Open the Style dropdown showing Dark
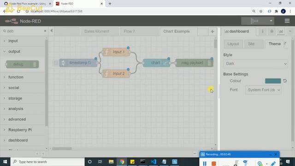Viewport: 295px width, 166px height. click(256, 64)
